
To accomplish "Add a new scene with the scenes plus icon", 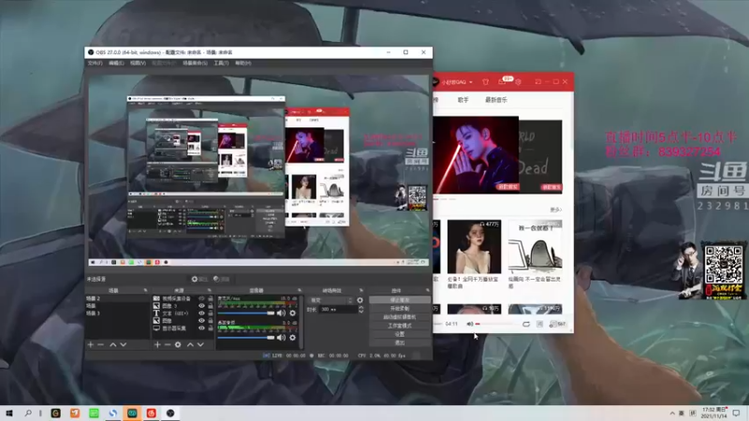I will [x=90, y=344].
